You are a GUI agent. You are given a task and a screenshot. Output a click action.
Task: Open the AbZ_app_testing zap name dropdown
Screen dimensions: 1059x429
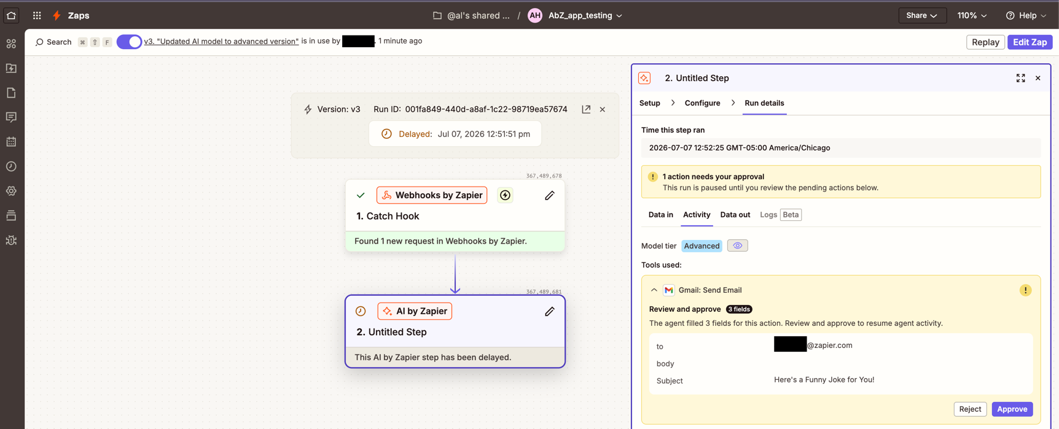[x=585, y=15]
